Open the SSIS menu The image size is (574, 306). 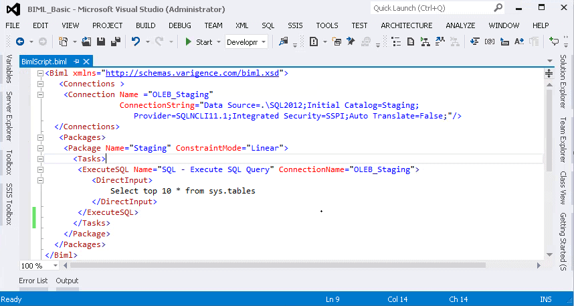tap(295, 25)
